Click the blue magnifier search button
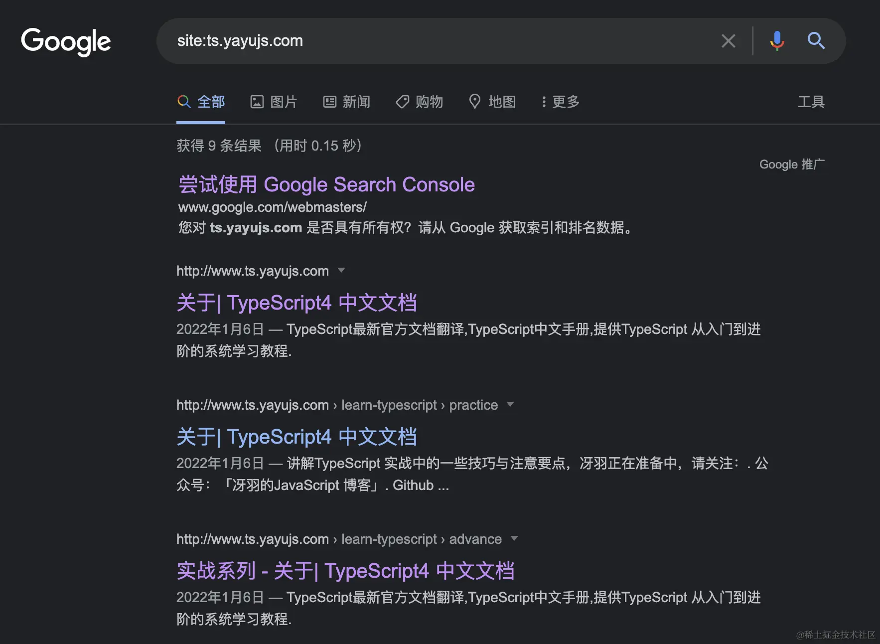The height and width of the screenshot is (644, 880). [816, 41]
